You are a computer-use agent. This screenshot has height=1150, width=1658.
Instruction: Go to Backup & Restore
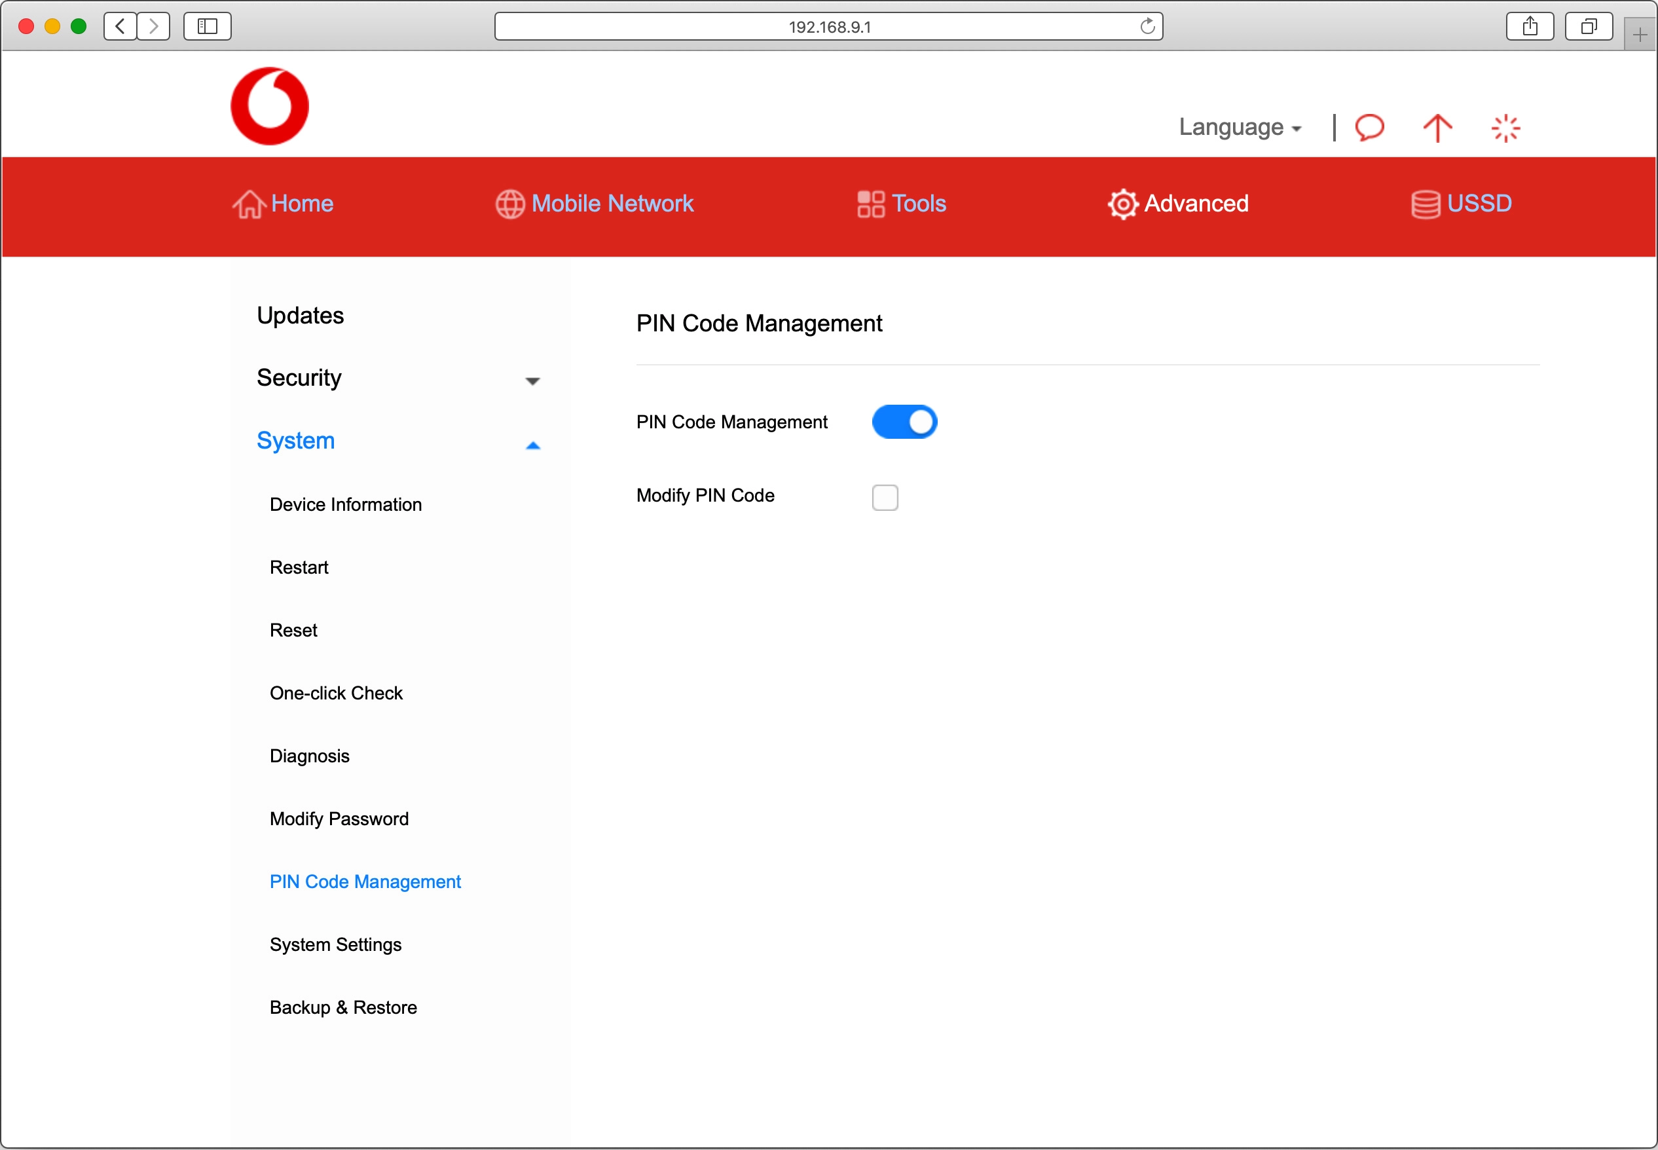coord(344,1007)
